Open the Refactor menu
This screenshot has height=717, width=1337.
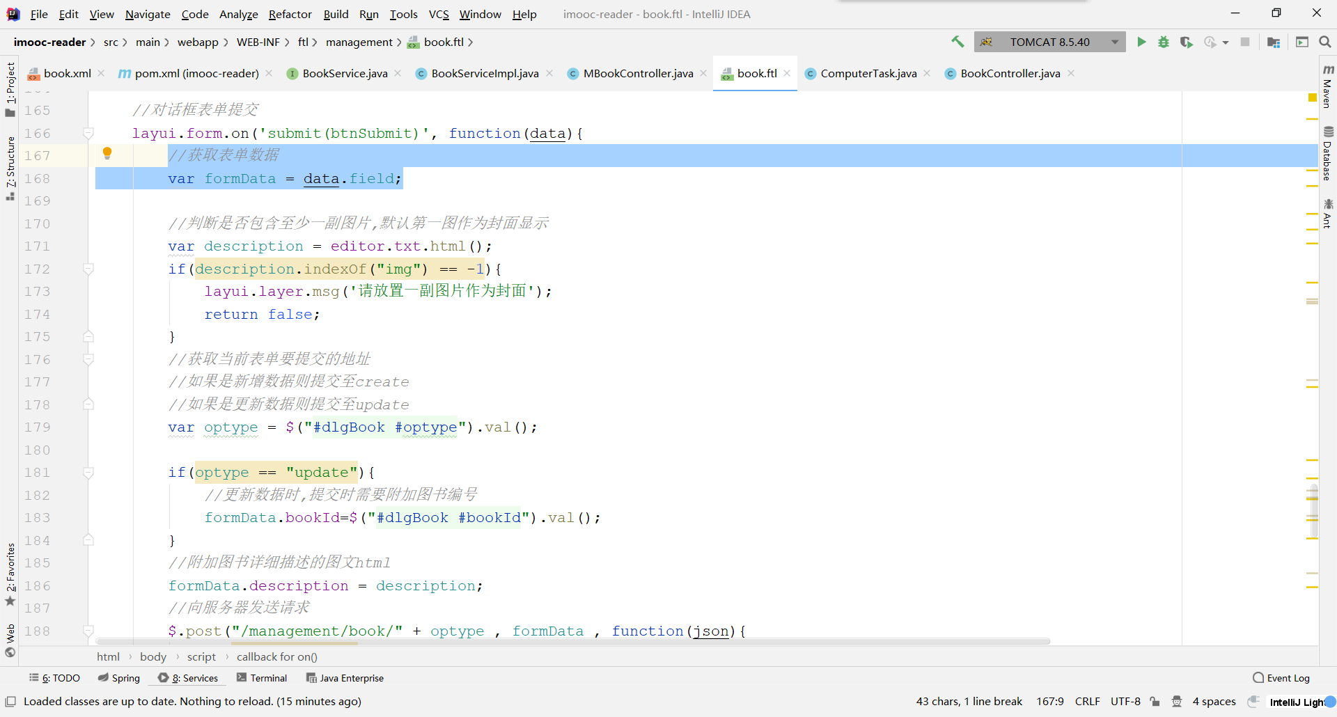pyautogui.click(x=290, y=14)
